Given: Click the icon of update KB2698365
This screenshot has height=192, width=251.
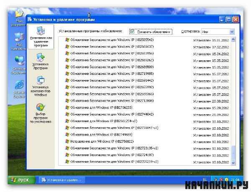Looking at the screenshot, I should pyautogui.click(x=67, y=94).
